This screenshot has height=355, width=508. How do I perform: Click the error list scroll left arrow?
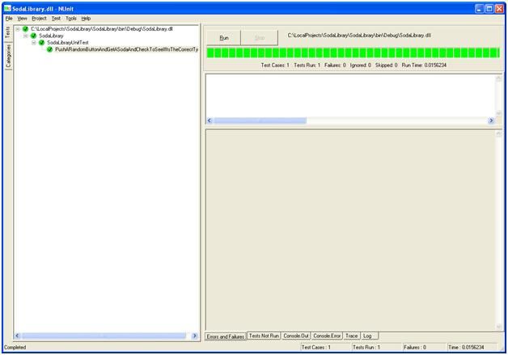210,120
